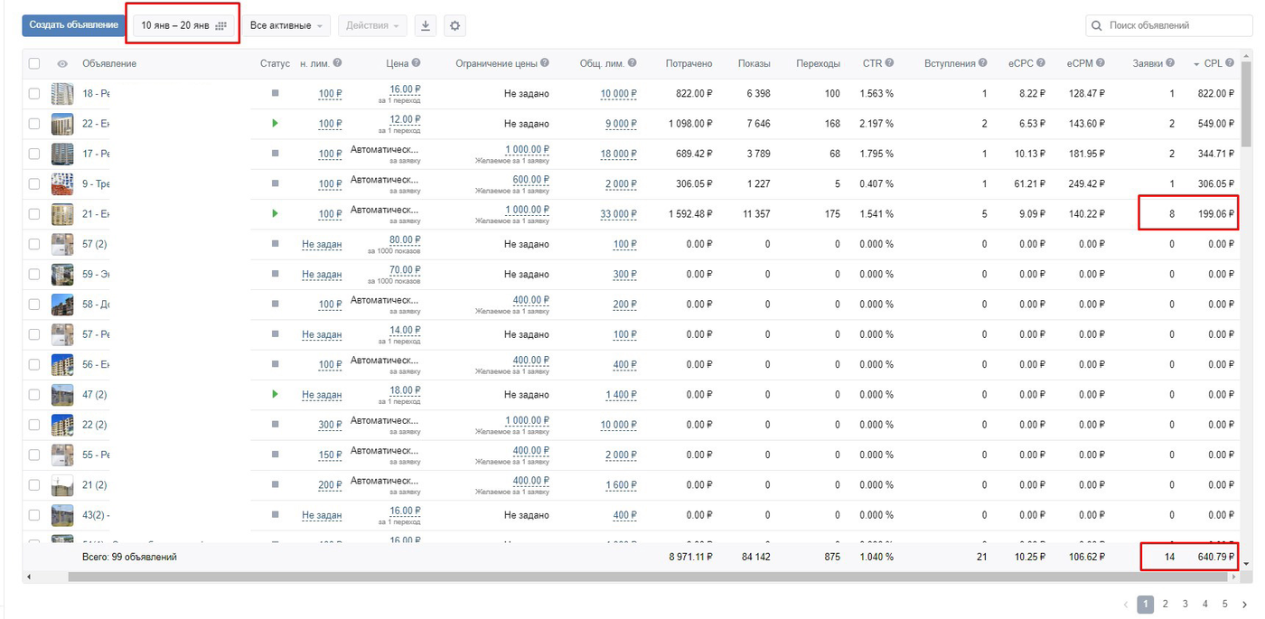
Task: Click the eye icon in table header
Action: [x=62, y=63]
